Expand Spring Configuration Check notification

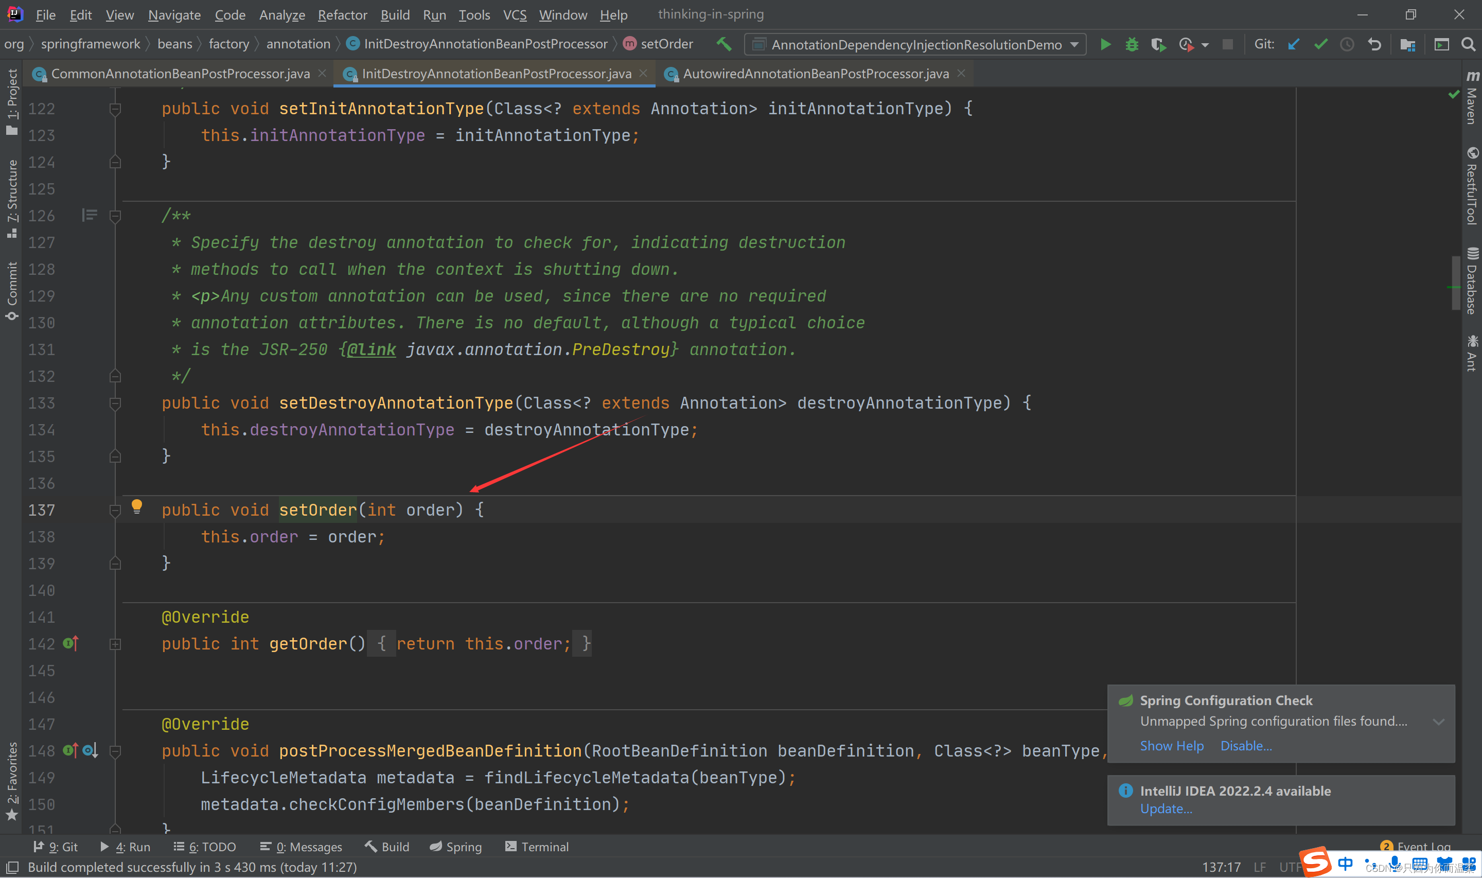point(1438,721)
